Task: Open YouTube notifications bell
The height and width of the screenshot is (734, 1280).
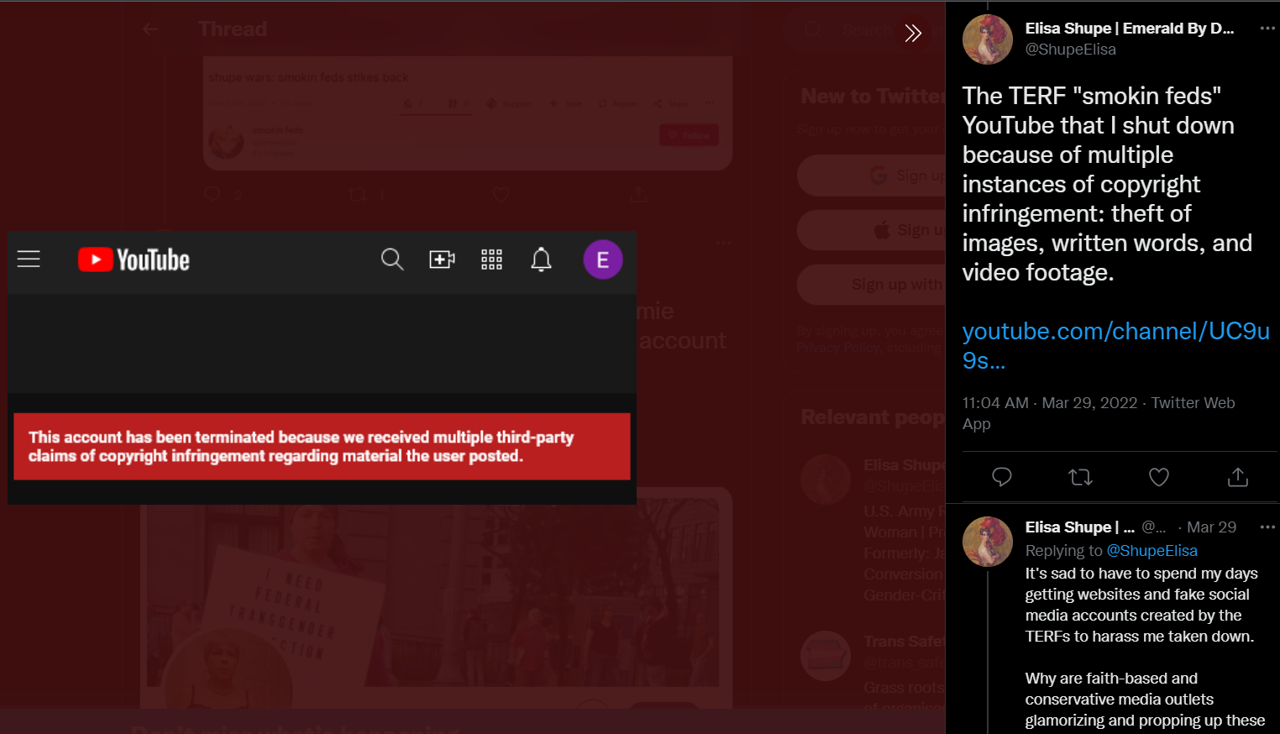Action: [541, 260]
